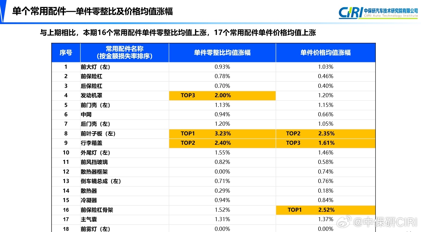Click the highlighted 3.23% value for 前叶子板（左）

pos(223,134)
